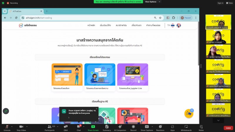Click the AIThaiGen site logo
The height and width of the screenshot is (132, 235).
pyautogui.click(x=28, y=25)
